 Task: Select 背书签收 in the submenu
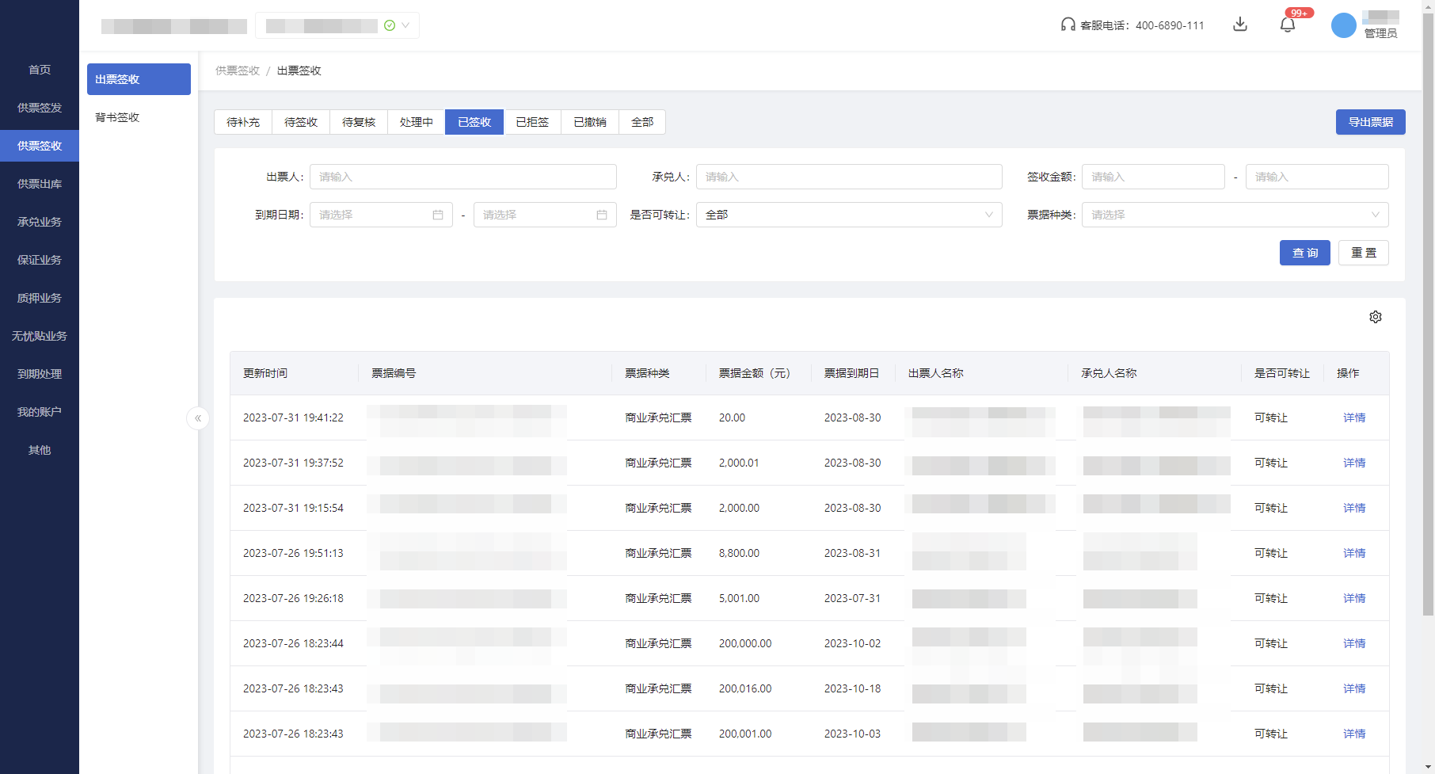[x=117, y=117]
